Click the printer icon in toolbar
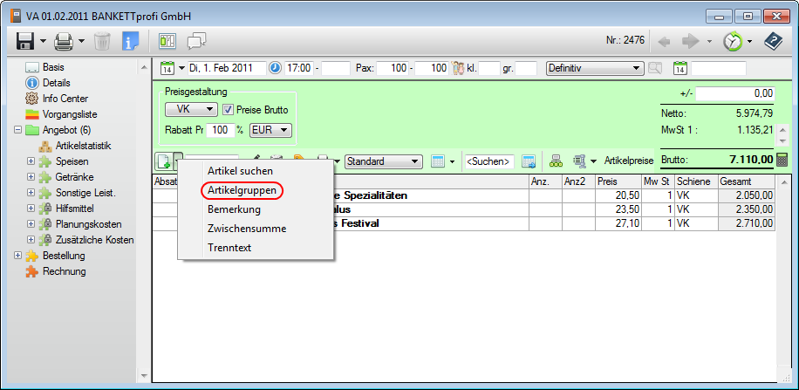This screenshot has height=390, width=799. click(64, 41)
